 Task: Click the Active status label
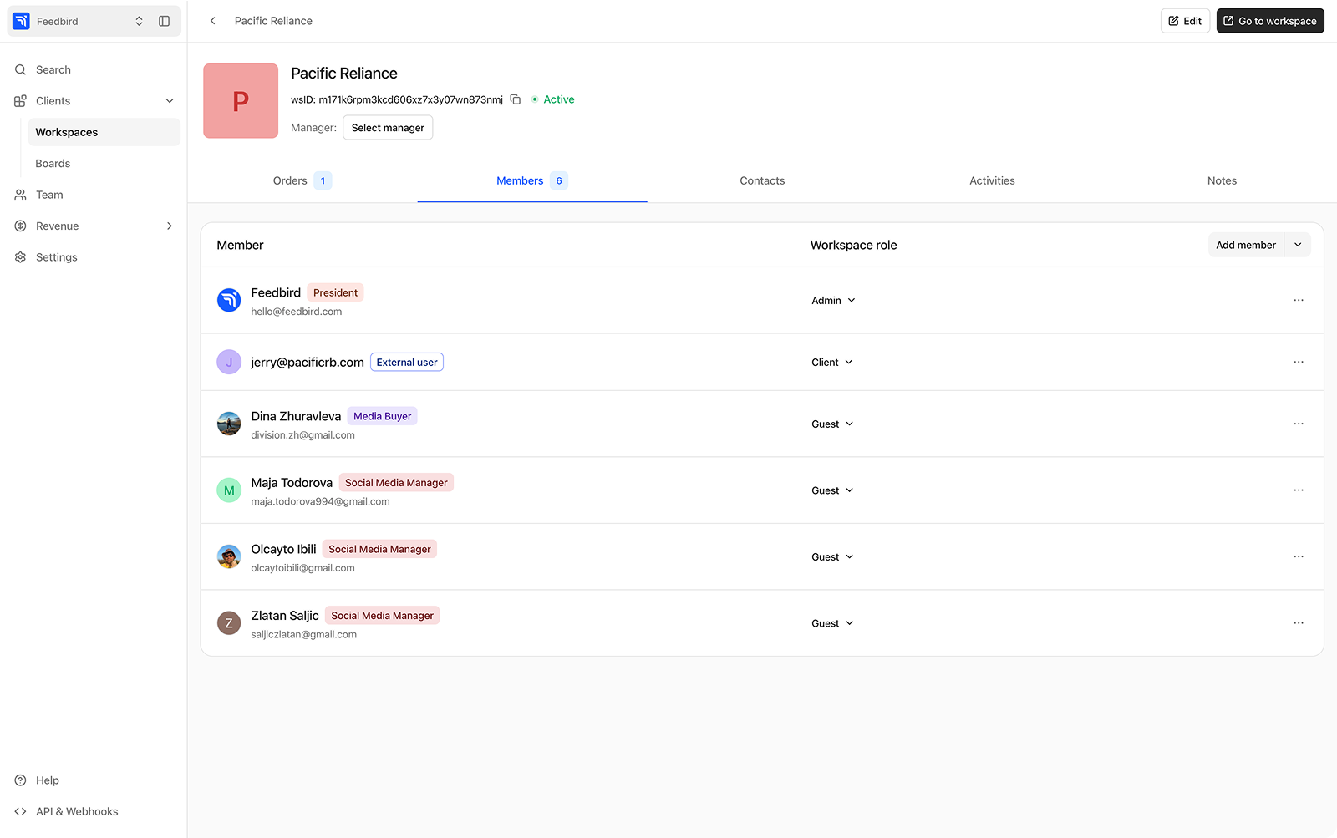(559, 99)
